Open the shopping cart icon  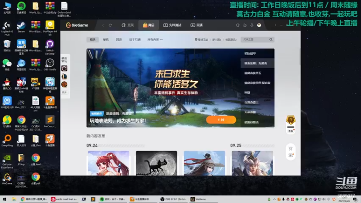click(291, 148)
